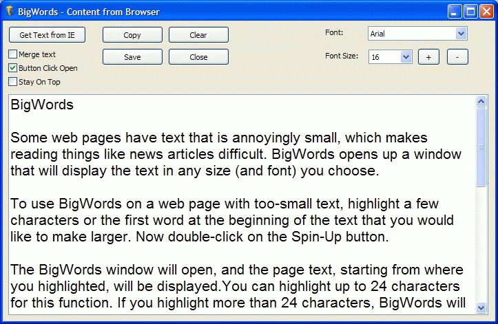Save the text with Save button
Screen dimensions: 498x324
(132, 57)
